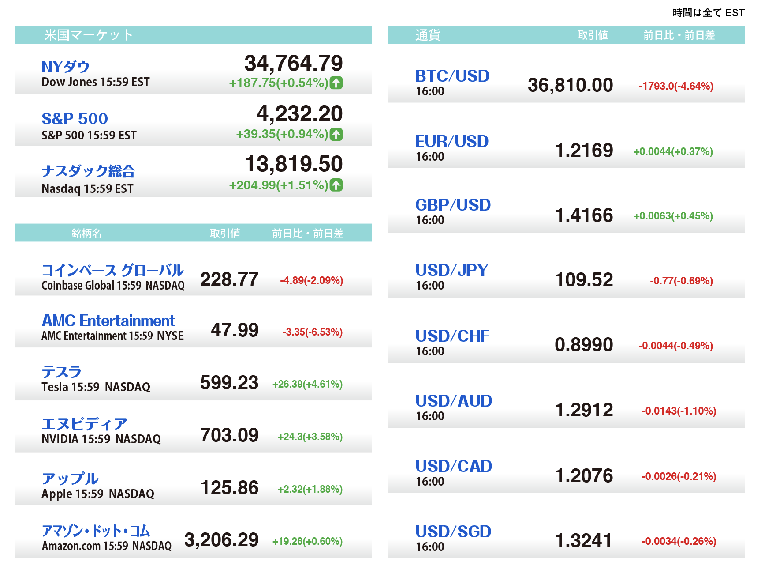Open the USD/CHF currency pair
Image resolution: width=761 pixels, height=573 pixels.
tap(452, 336)
